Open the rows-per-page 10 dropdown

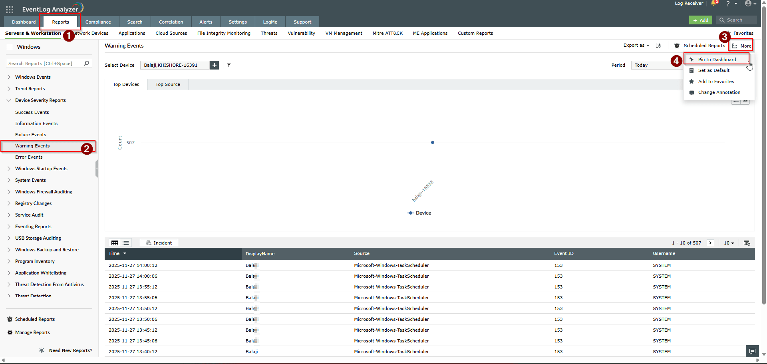(729, 243)
